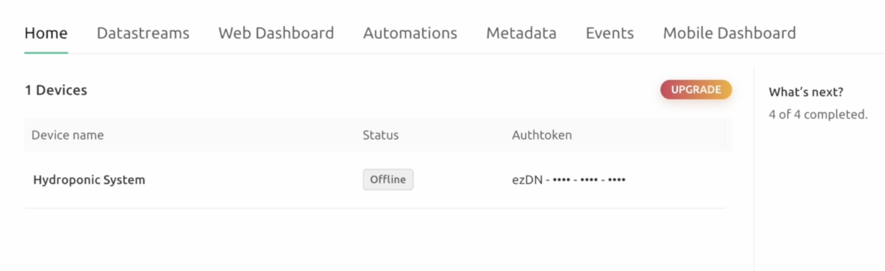Click the "4 of 4 completed" text
Viewport: 885px width, 271px height.
point(818,114)
